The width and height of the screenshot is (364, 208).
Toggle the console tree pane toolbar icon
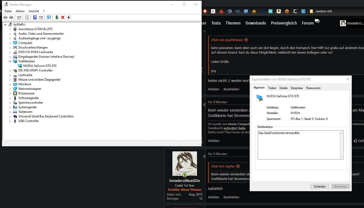(x=19, y=17)
